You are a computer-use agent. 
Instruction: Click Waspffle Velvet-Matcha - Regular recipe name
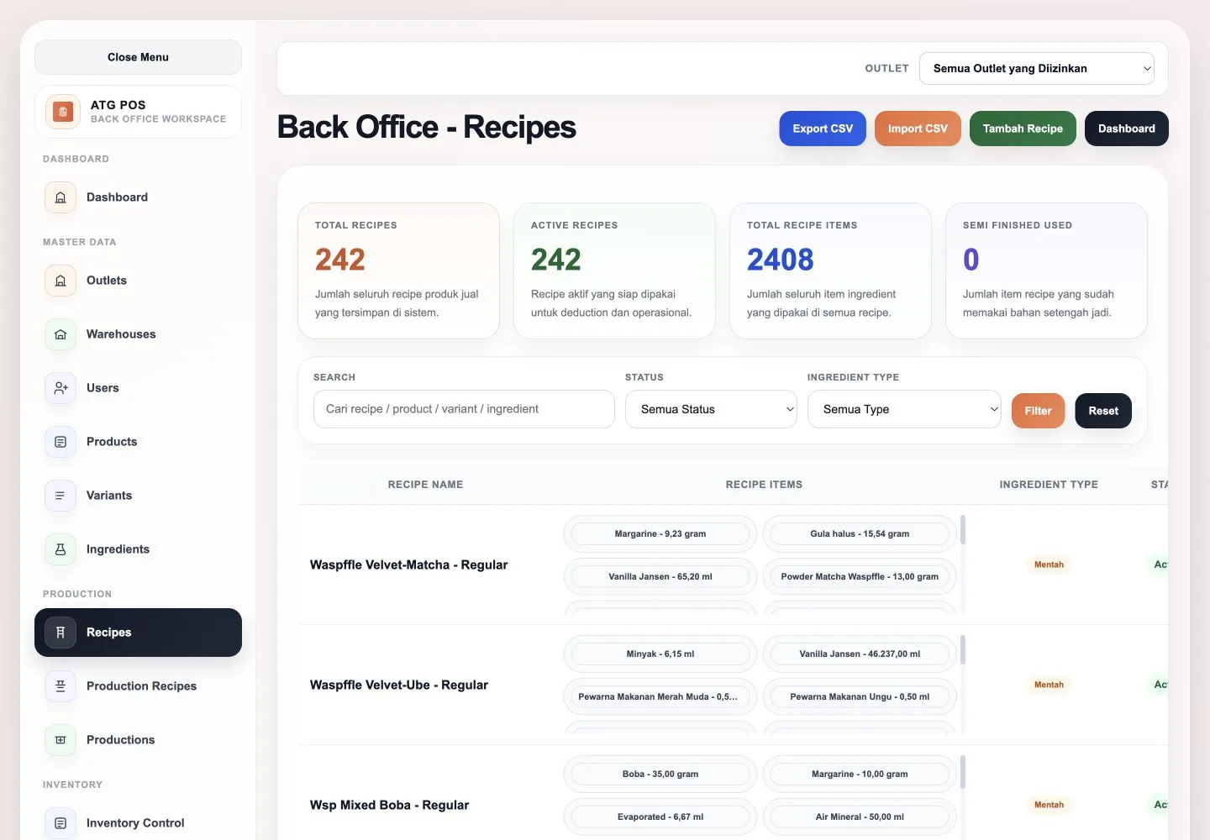[408, 564]
